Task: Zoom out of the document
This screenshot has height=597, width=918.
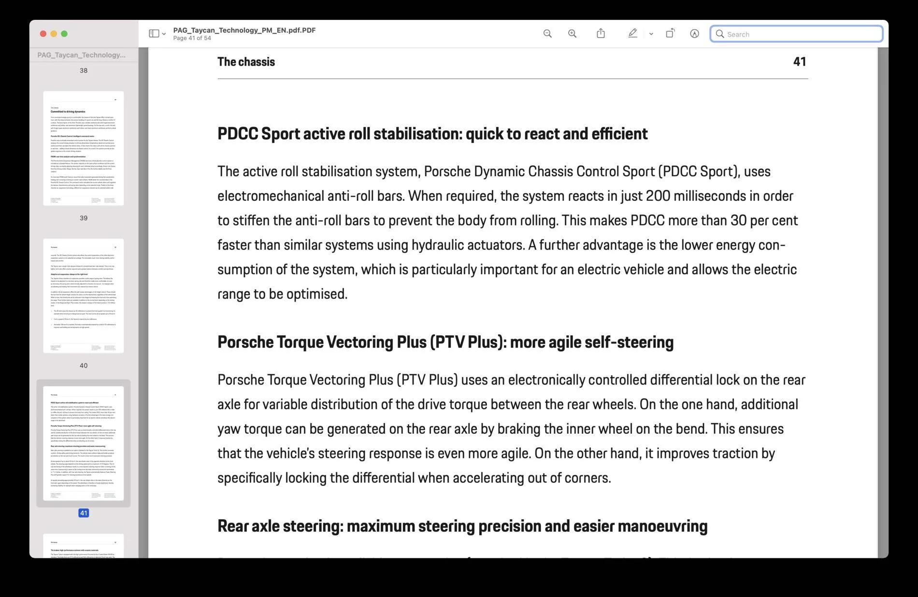Action: 547,33
